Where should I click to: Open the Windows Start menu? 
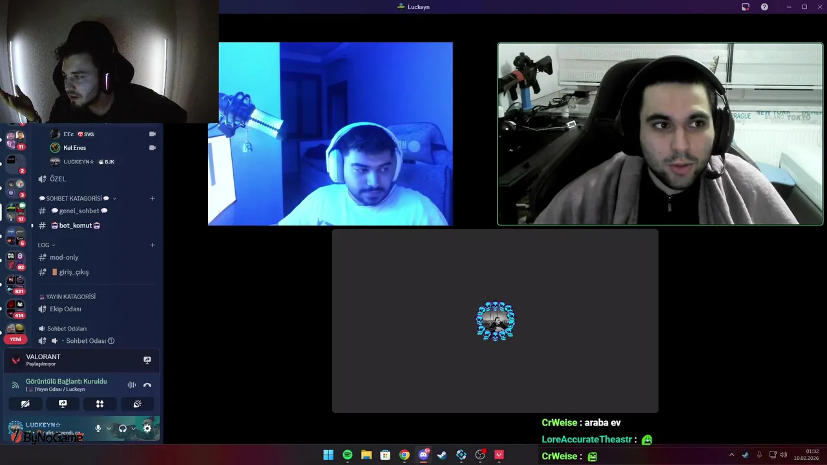(x=328, y=455)
